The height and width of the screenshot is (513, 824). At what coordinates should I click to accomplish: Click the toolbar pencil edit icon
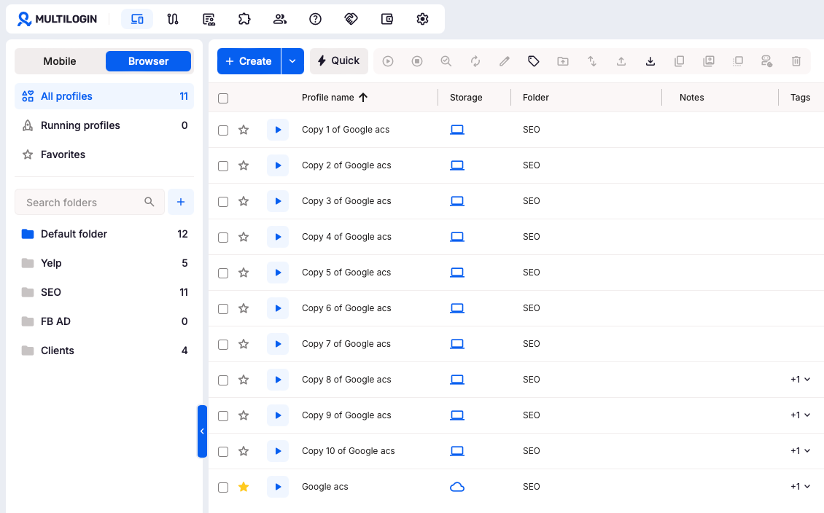pos(505,61)
